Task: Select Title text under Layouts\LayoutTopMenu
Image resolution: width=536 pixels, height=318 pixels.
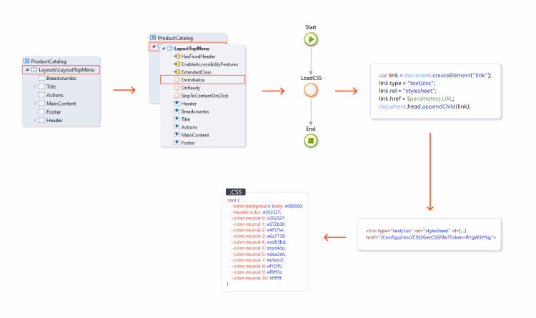Action: tap(51, 86)
